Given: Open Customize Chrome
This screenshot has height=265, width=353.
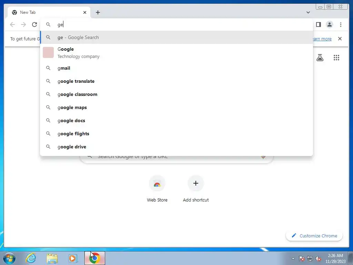Looking at the screenshot, I should (x=314, y=236).
